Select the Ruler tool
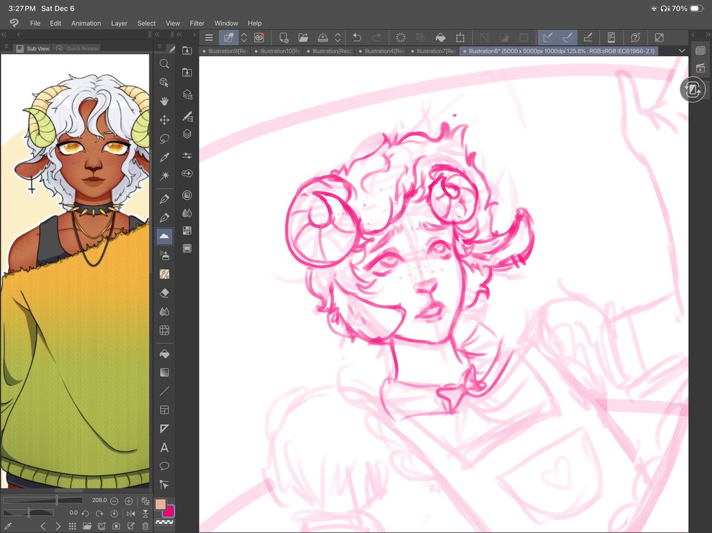Viewport: 712px width, 533px height. pyautogui.click(x=164, y=429)
